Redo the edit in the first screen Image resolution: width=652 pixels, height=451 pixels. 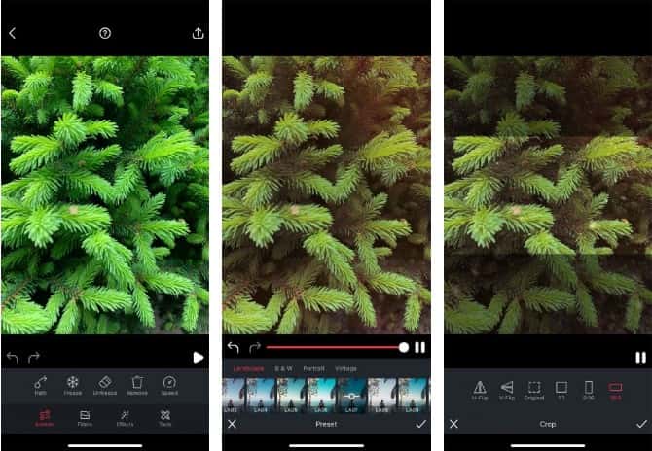tap(34, 357)
